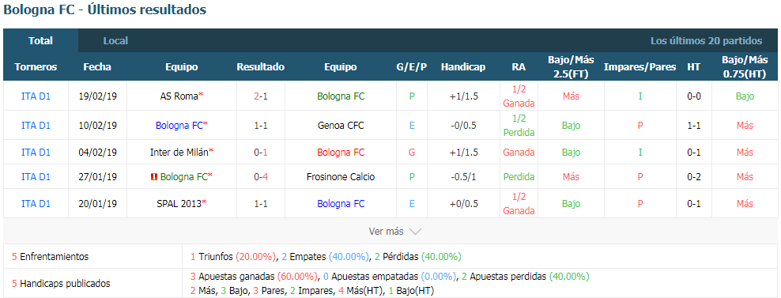Click Ver más text to show more
781x298 pixels.
(386, 232)
